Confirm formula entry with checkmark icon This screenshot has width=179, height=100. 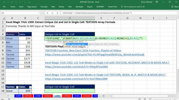click(52, 13)
